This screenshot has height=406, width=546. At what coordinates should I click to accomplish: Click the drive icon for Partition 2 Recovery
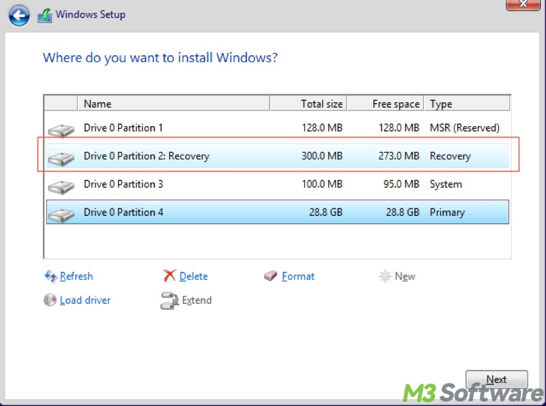click(61, 159)
